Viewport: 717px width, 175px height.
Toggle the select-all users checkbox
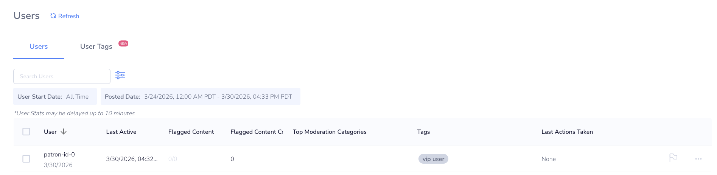26,132
